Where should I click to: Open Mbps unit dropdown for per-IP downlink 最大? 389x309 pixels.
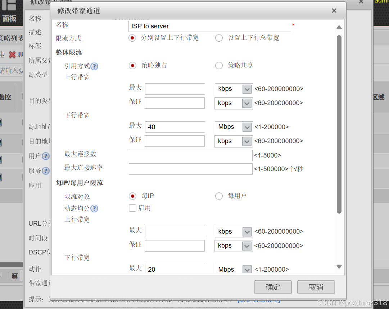[x=234, y=269]
